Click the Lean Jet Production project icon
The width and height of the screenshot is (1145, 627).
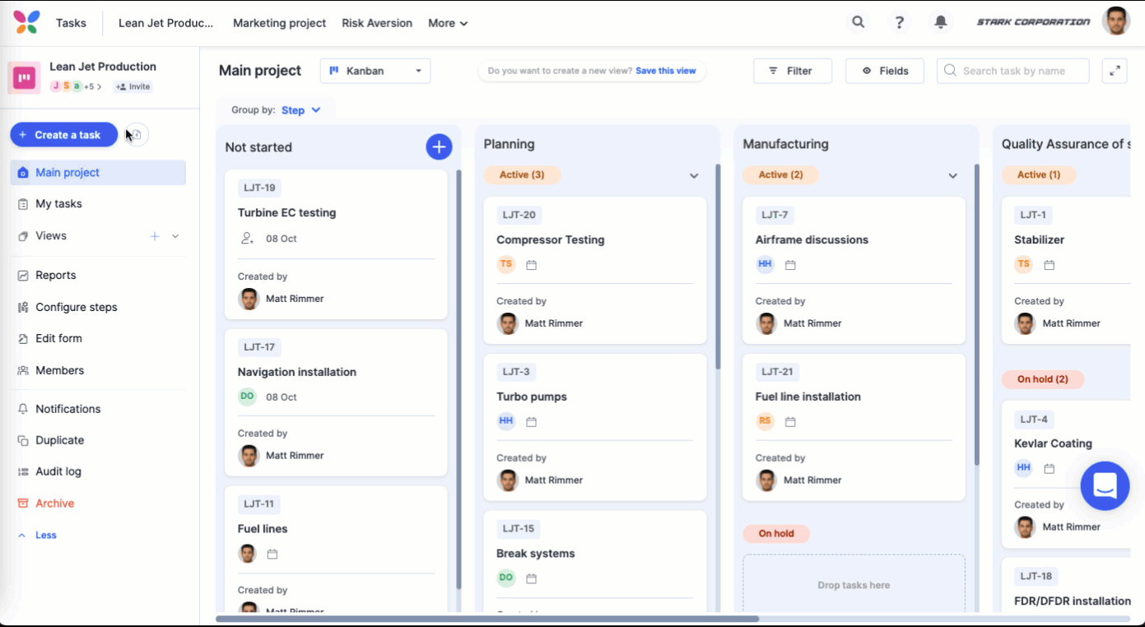point(24,77)
